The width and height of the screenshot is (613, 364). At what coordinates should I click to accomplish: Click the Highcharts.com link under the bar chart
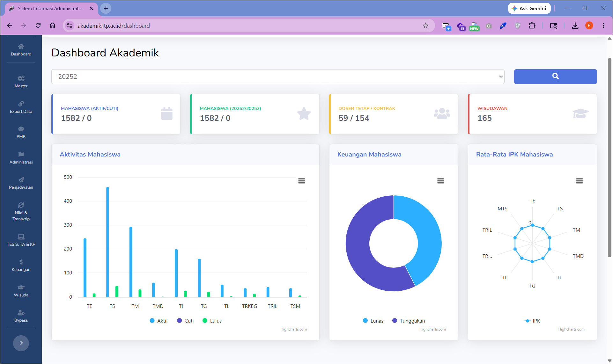[x=293, y=329]
